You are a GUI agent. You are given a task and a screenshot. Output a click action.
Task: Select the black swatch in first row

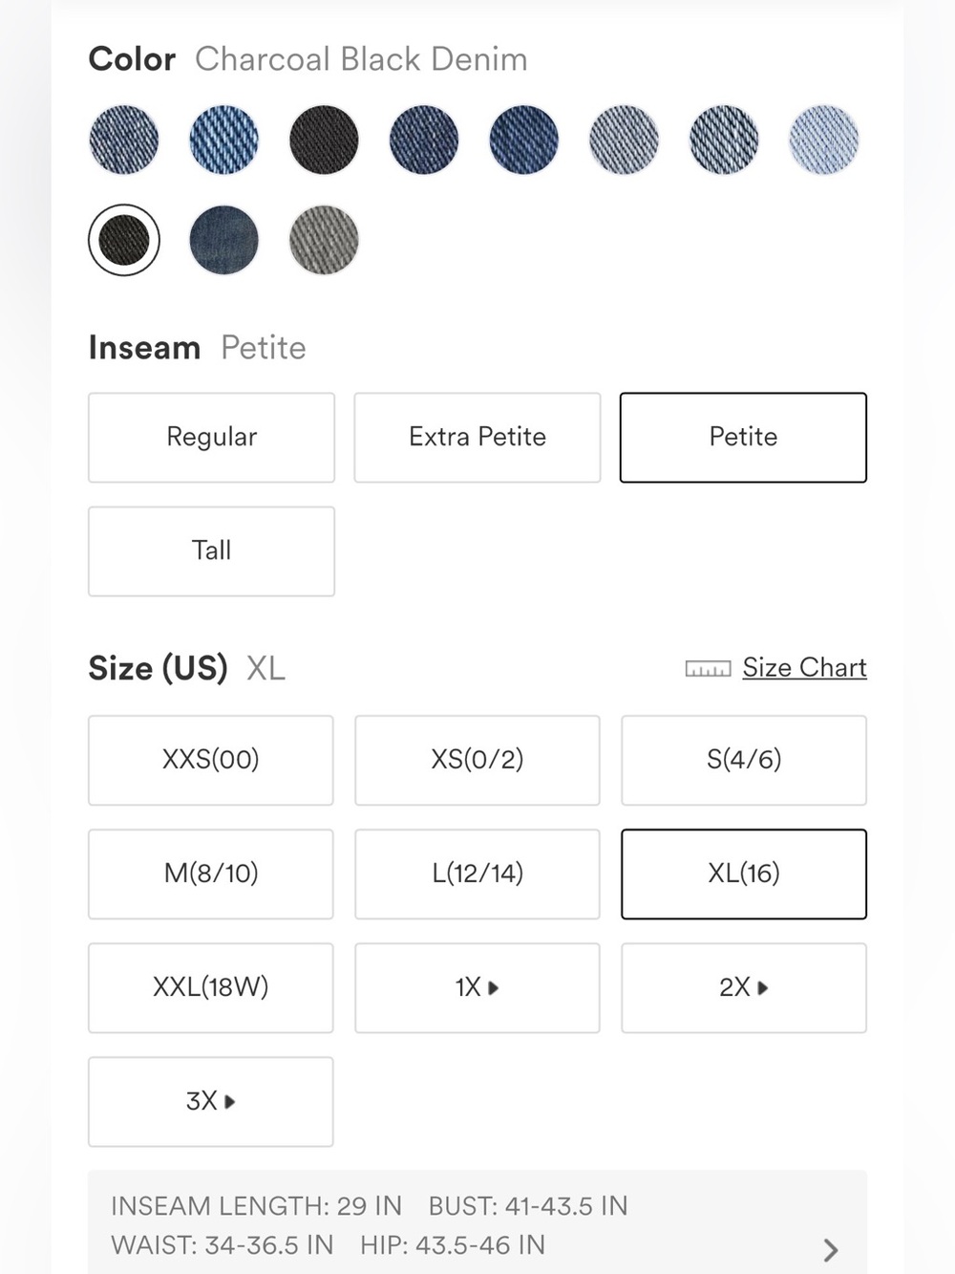click(324, 140)
